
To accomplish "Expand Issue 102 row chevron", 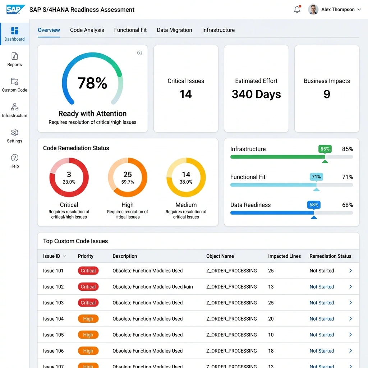I will pyautogui.click(x=350, y=286).
